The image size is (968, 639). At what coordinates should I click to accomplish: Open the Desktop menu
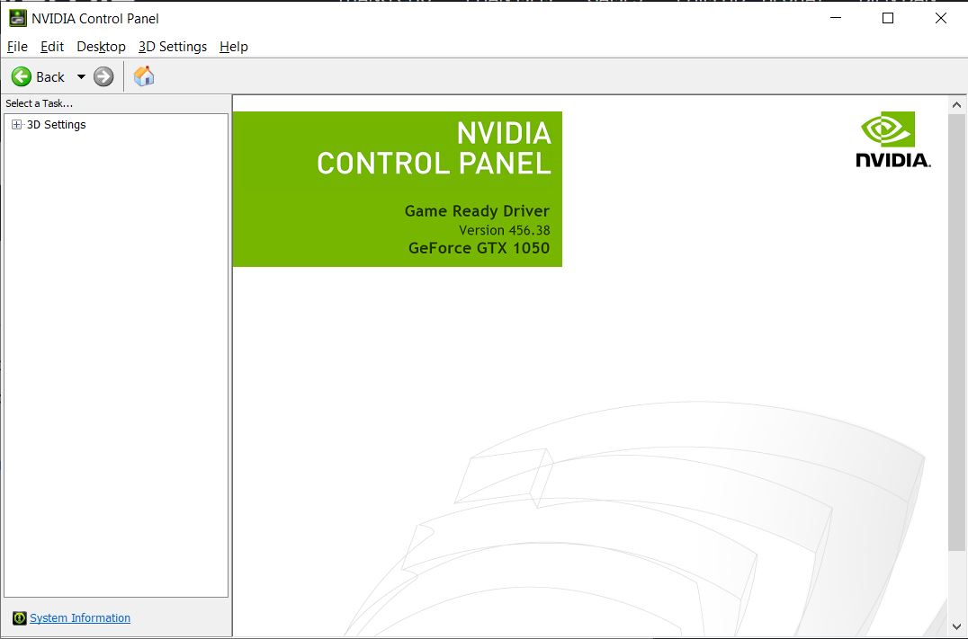click(x=101, y=47)
